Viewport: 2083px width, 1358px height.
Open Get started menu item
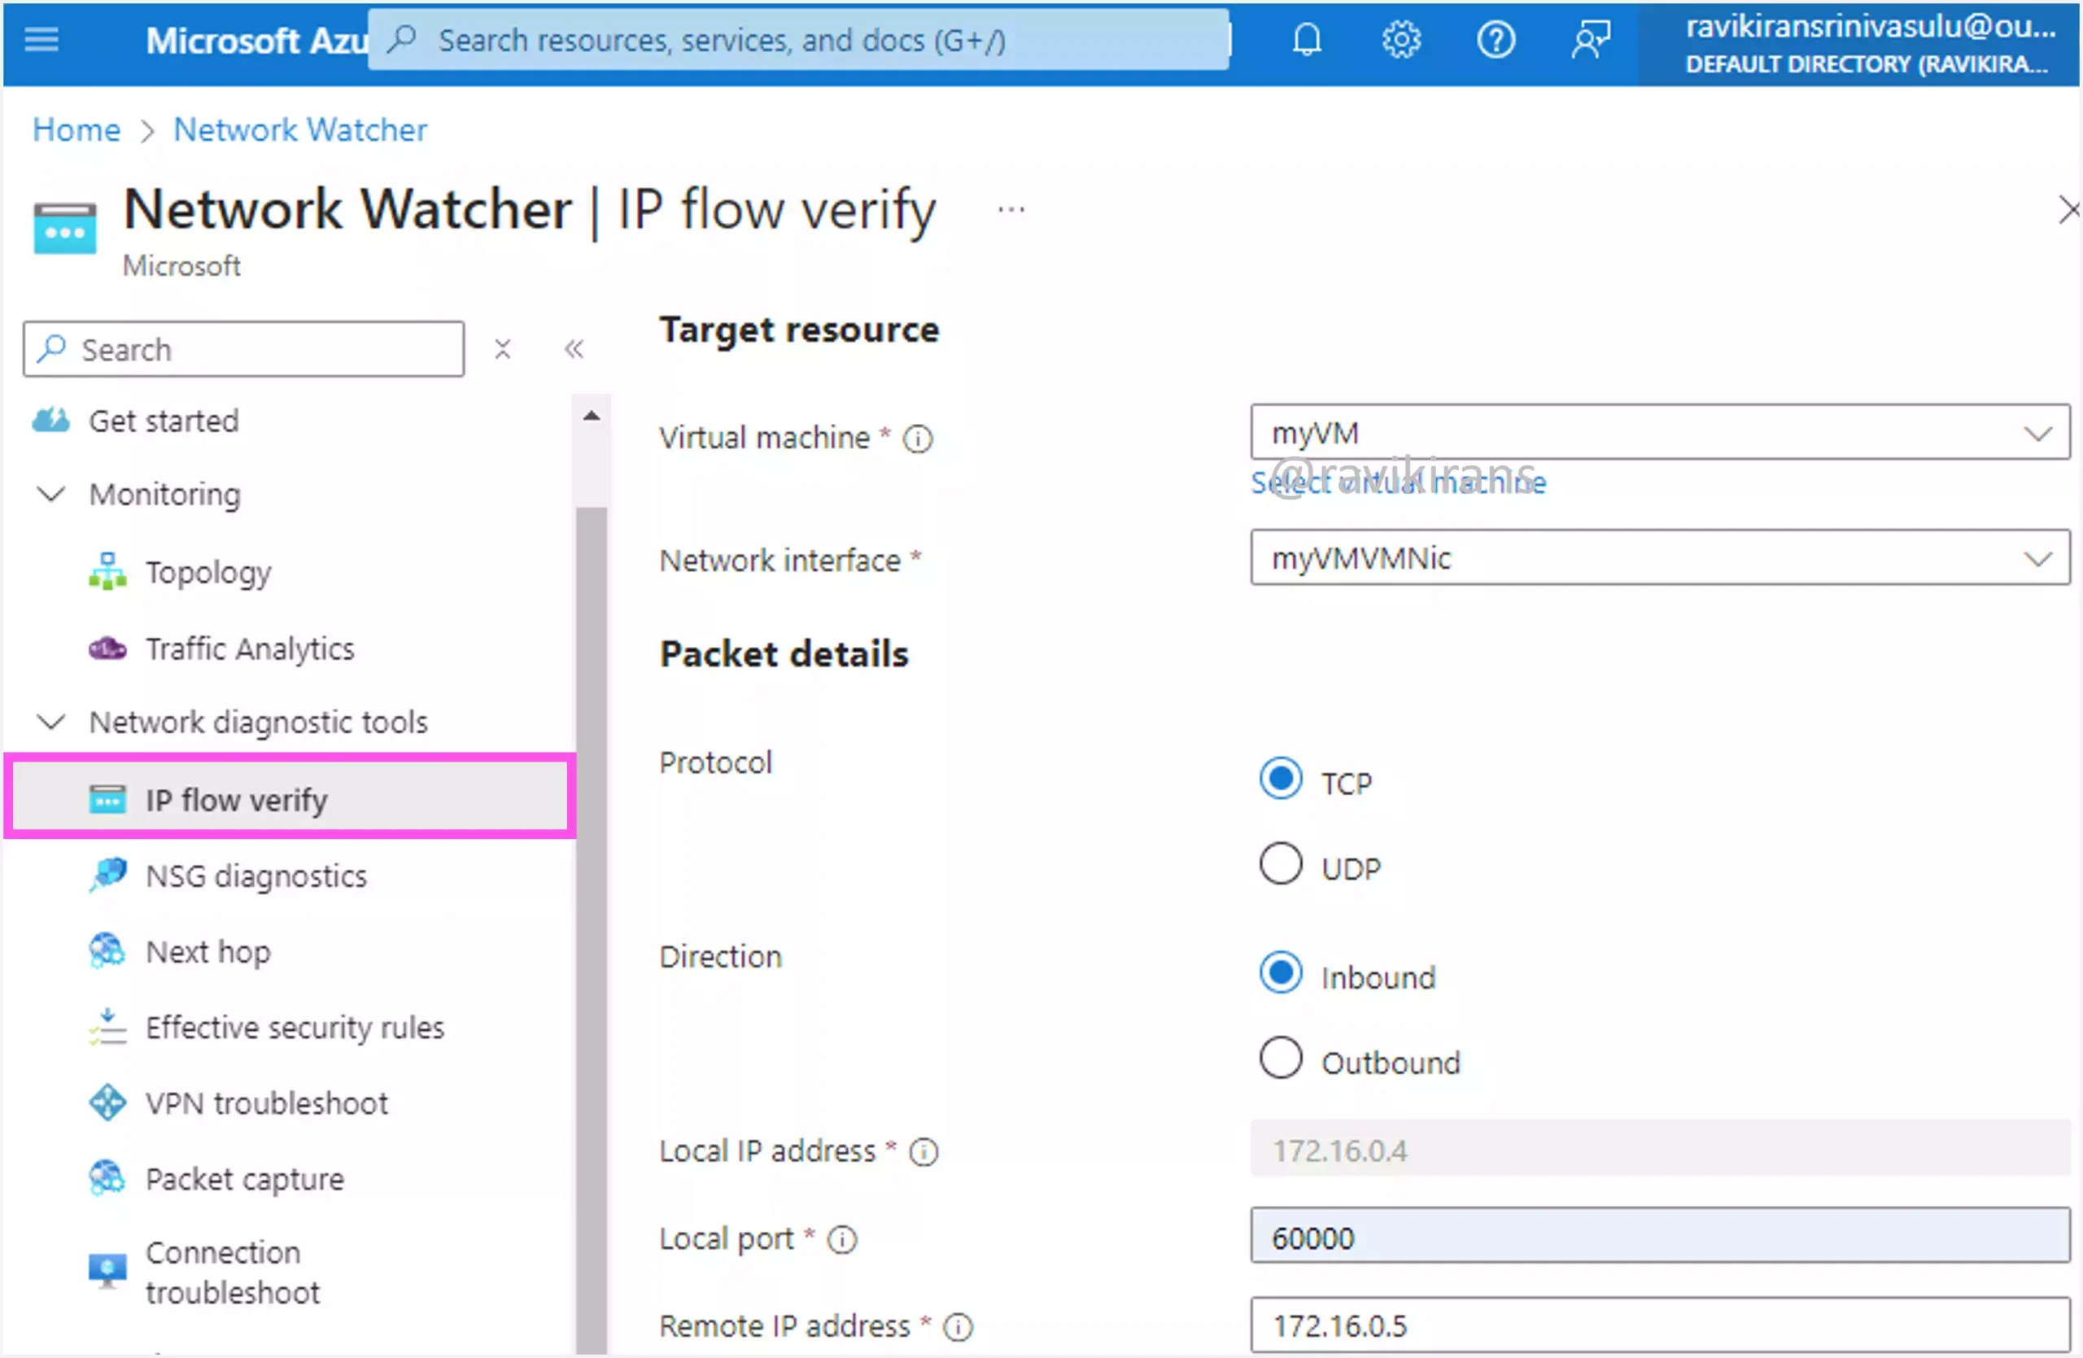pos(164,421)
